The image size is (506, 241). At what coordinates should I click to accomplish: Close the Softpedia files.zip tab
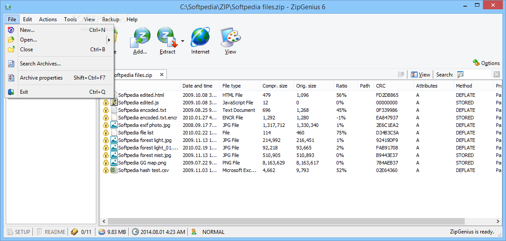162,75
